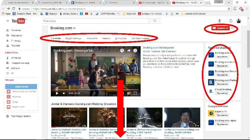Open the Chrome three-dot menu
The height and width of the screenshot is (140, 250).
click(247, 9)
